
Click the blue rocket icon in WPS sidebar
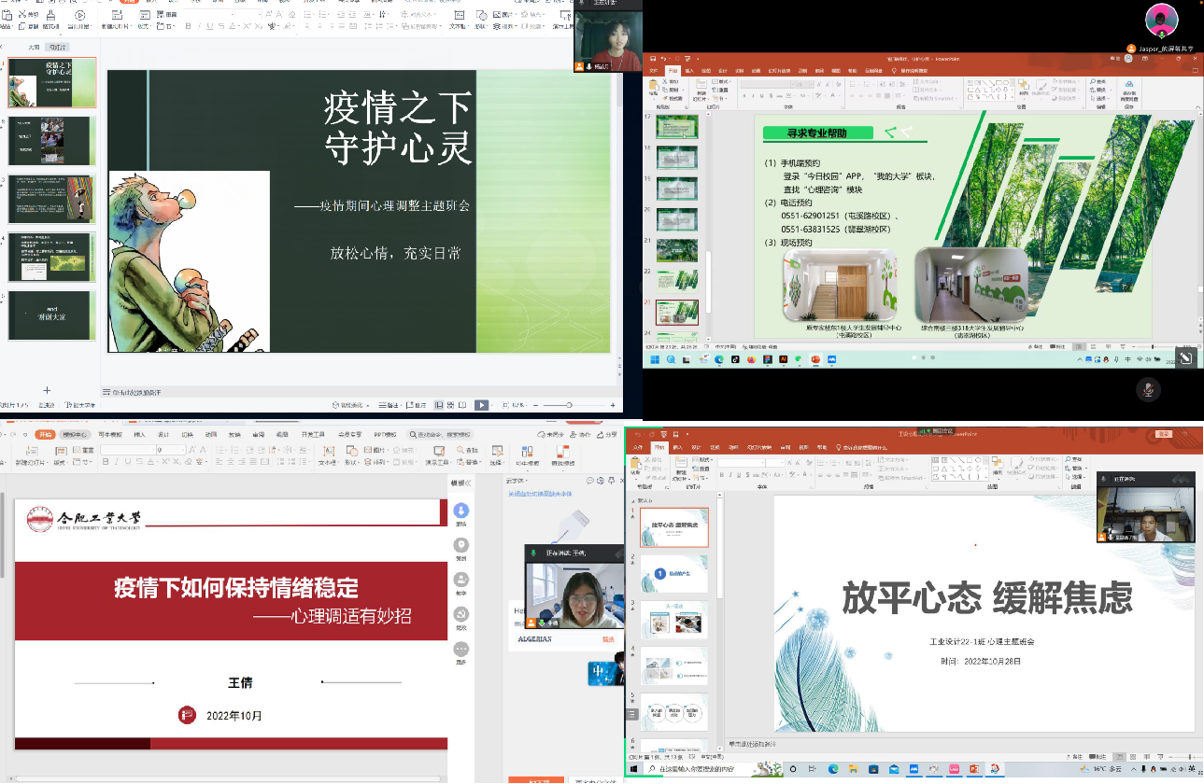point(460,511)
